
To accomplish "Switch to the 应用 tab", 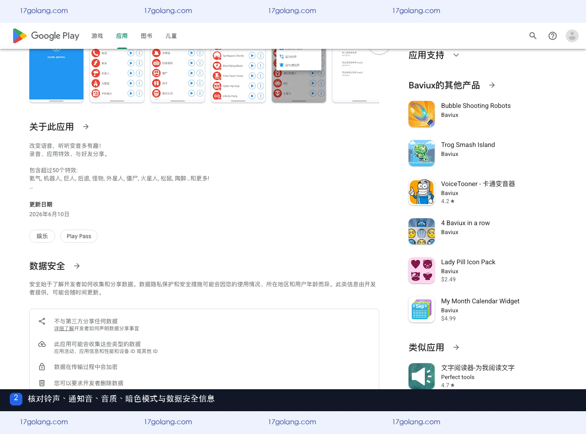I will click(x=122, y=36).
